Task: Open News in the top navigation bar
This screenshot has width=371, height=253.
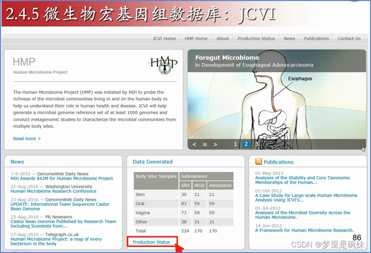Action: click(x=289, y=38)
